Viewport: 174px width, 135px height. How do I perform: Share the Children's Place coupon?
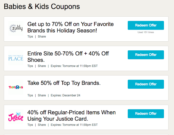tap(42, 66)
